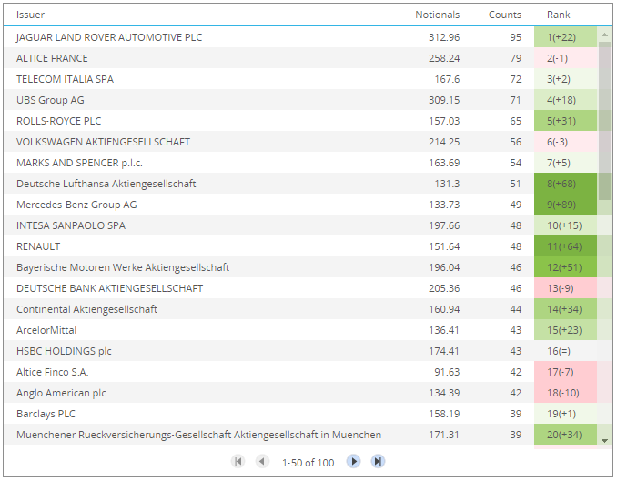Click the rank cell 9(+89)
Viewport: 617px width, 481px height.
click(x=565, y=205)
